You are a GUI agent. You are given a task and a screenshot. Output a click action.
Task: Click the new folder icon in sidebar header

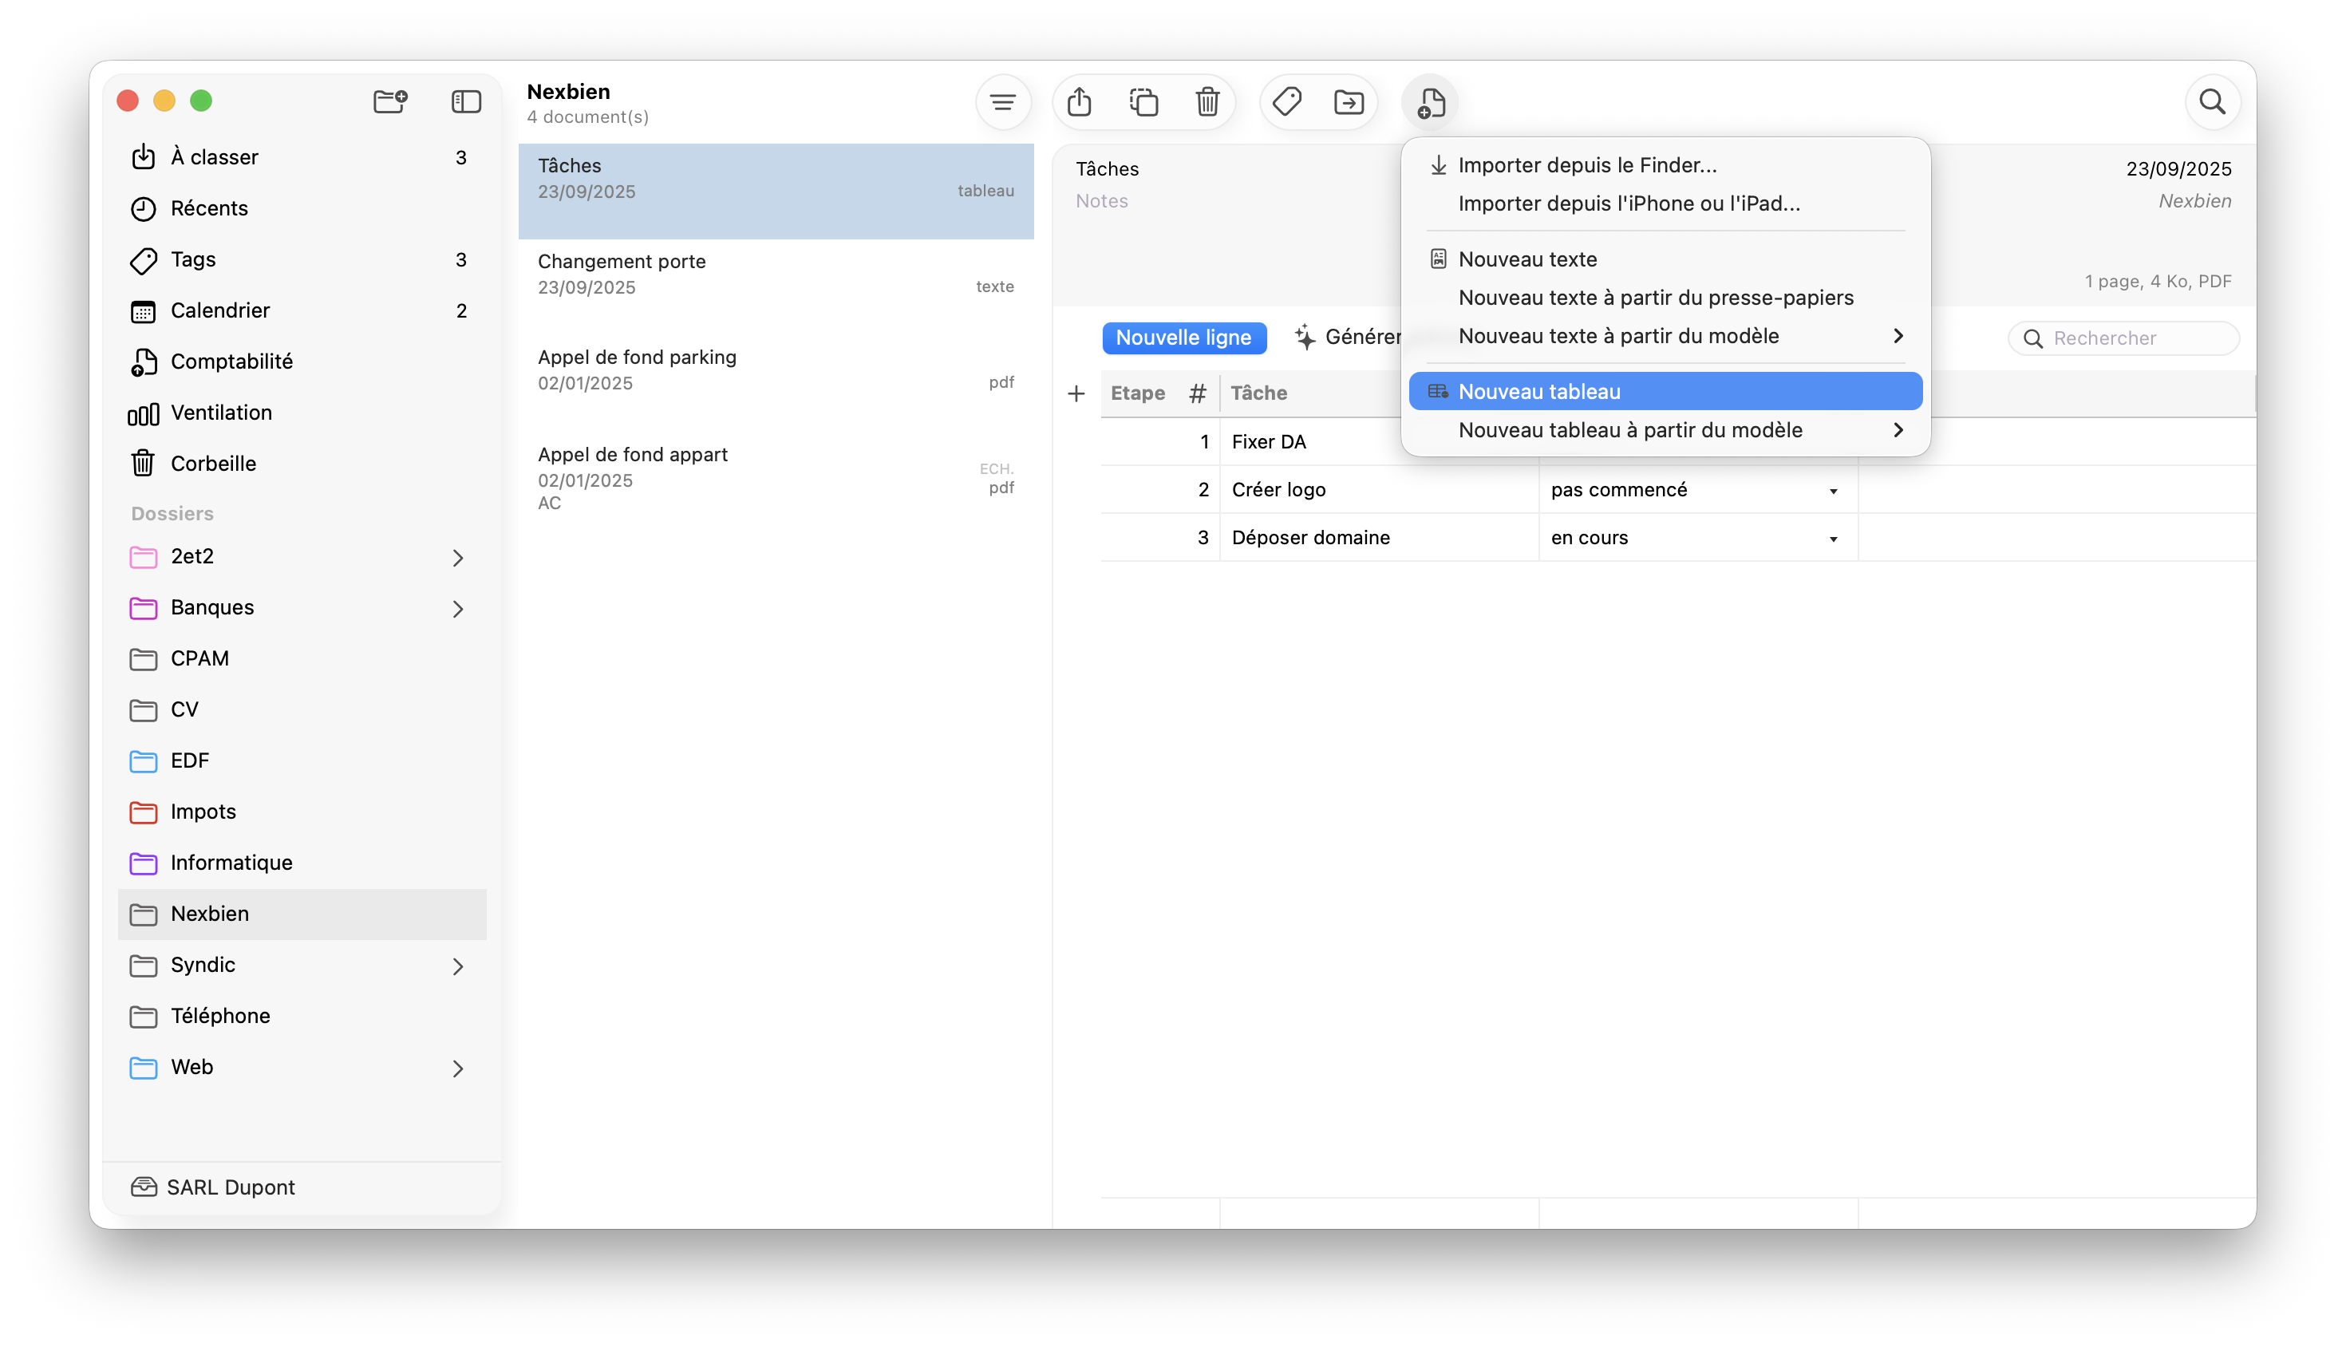(389, 101)
